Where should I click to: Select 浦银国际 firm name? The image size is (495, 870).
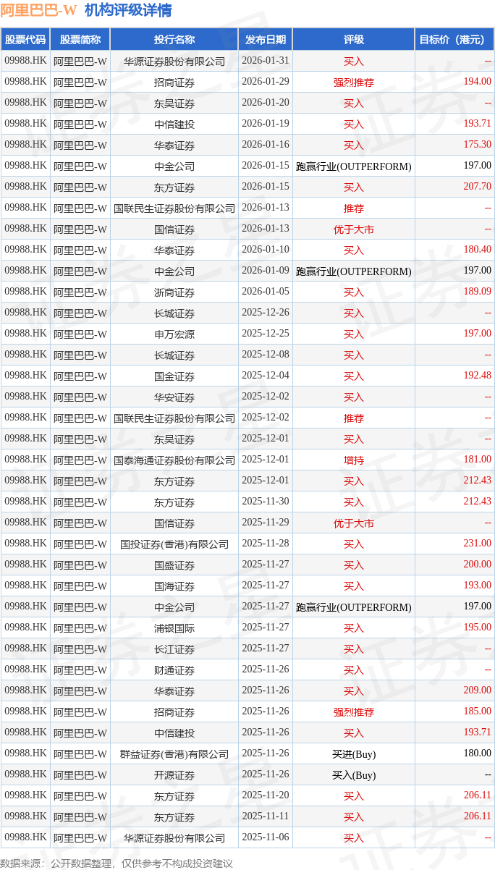click(174, 628)
